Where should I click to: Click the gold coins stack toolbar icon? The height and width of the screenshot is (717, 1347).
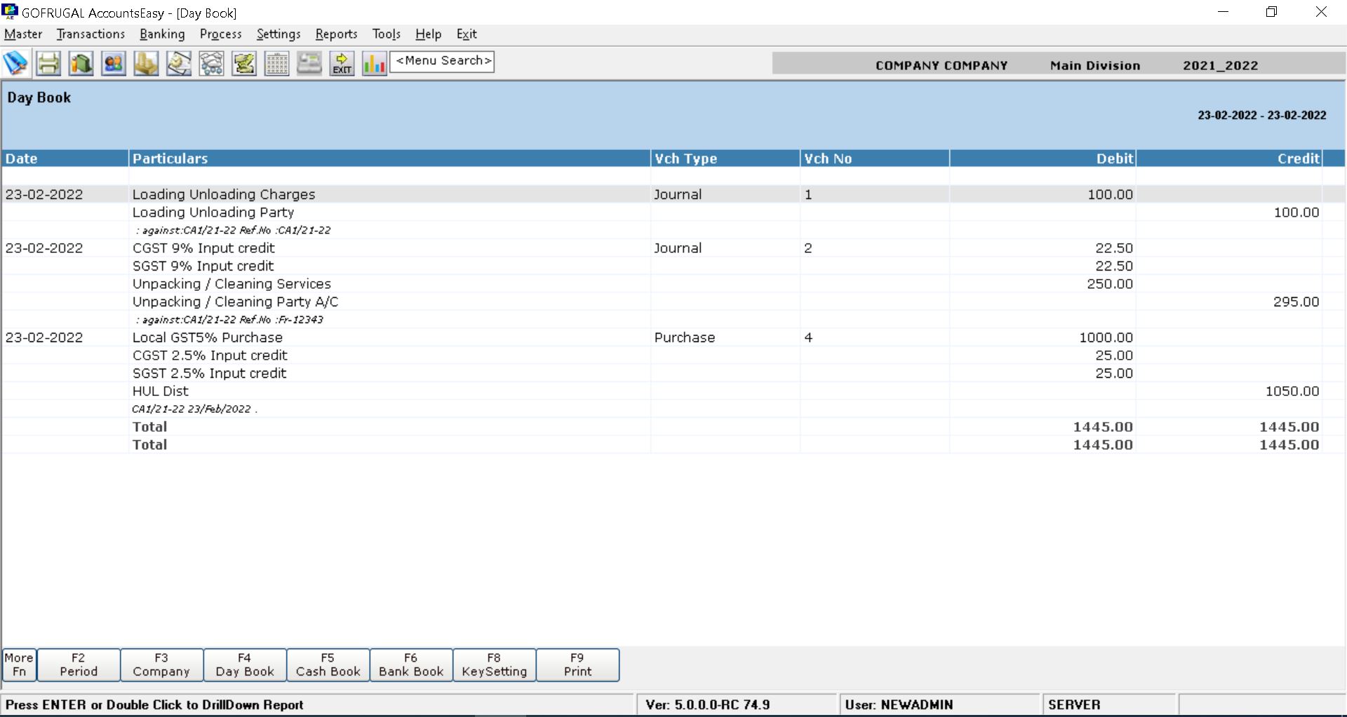coord(146,63)
